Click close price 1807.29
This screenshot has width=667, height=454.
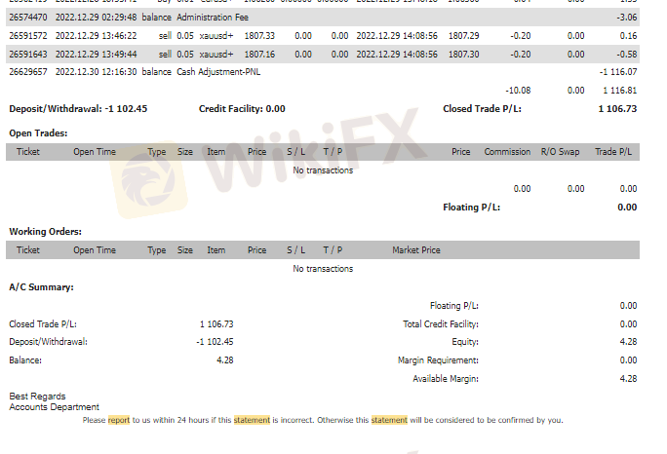coord(463,36)
